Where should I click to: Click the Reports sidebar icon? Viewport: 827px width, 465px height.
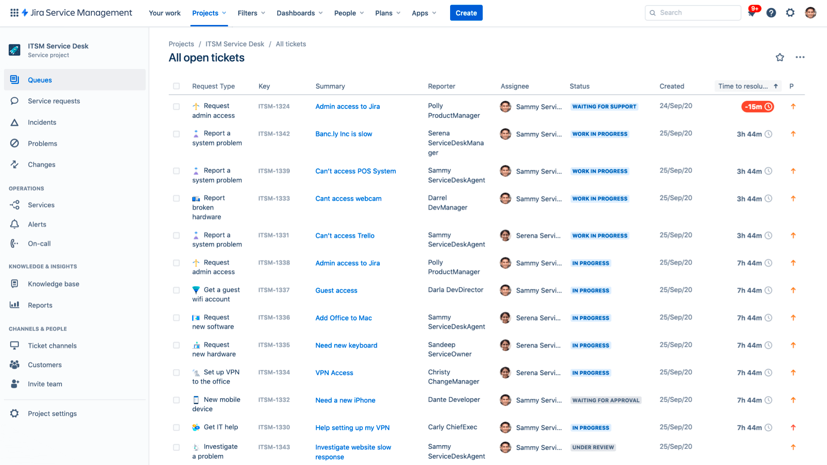(x=15, y=305)
